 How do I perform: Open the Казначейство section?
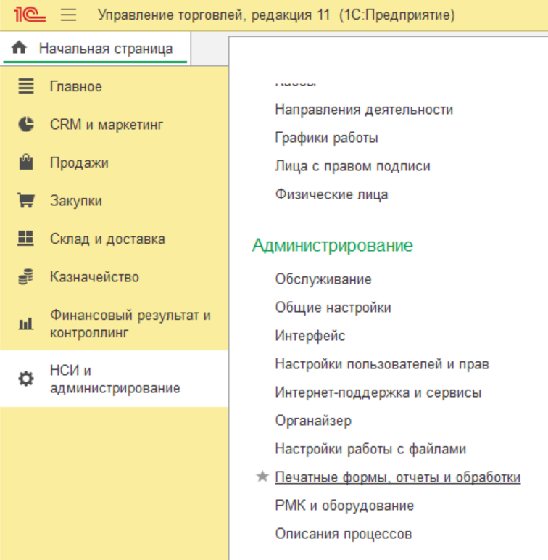[x=115, y=277]
